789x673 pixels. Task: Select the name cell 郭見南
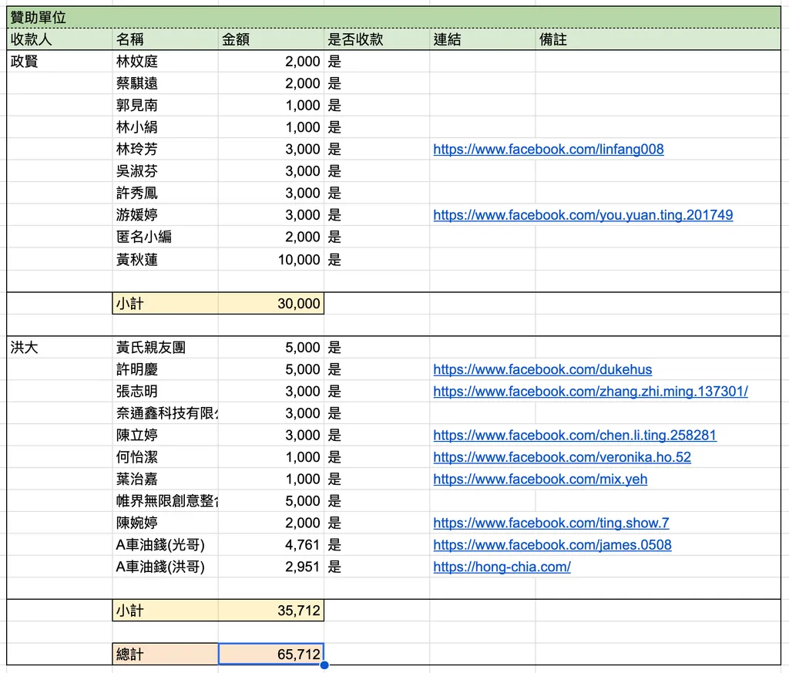coord(165,105)
